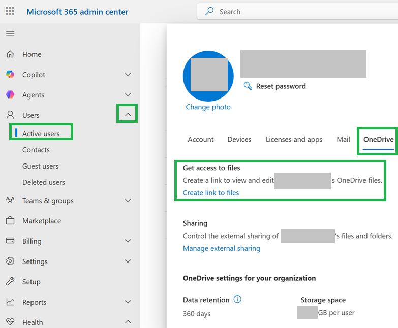Click the Setup wrench icon

click(10, 281)
